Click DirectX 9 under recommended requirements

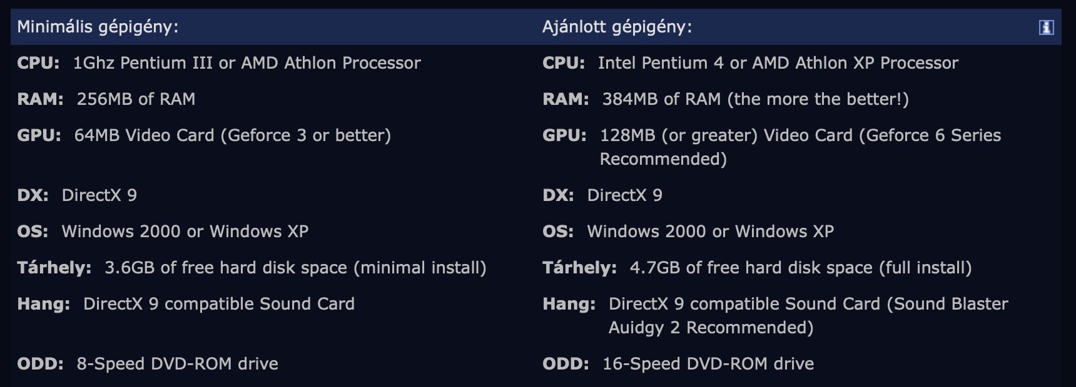point(624,195)
